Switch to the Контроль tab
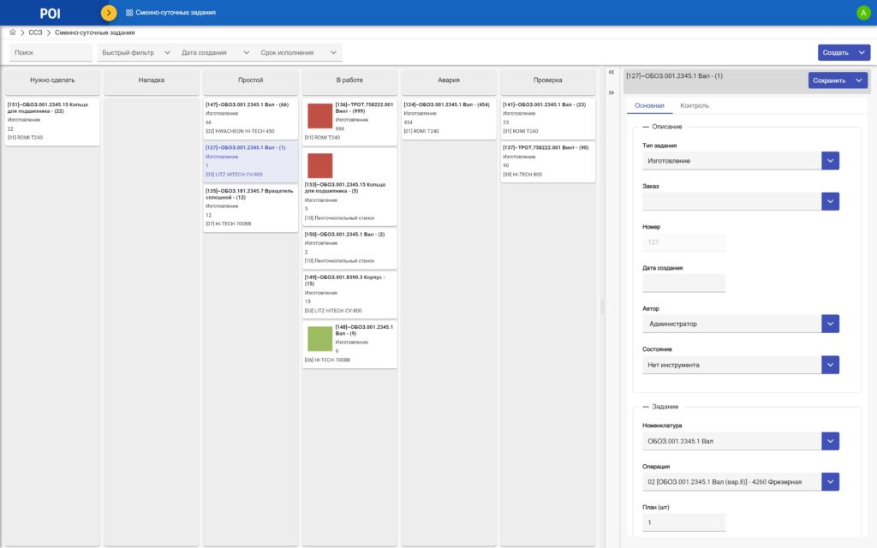 tap(694, 105)
